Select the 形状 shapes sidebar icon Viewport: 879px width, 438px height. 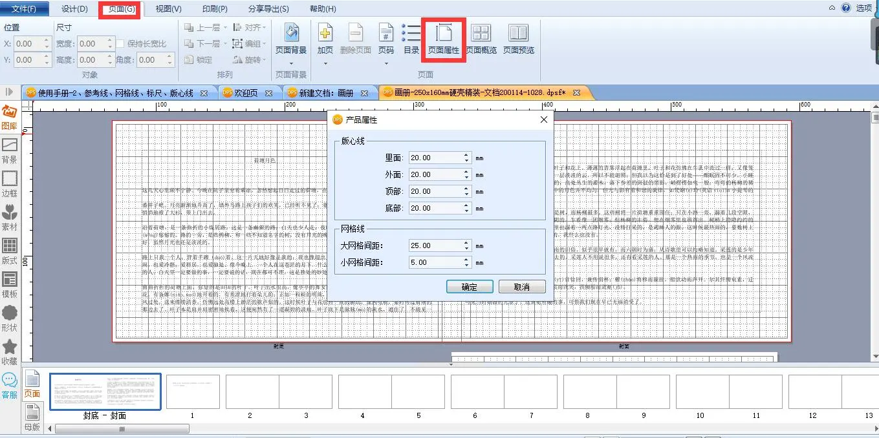click(x=10, y=318)
